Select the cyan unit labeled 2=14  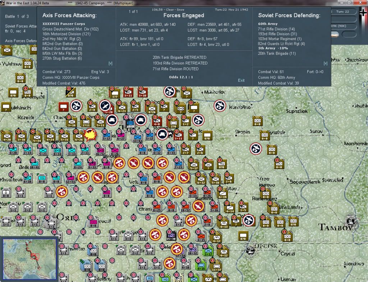[27, 150]
